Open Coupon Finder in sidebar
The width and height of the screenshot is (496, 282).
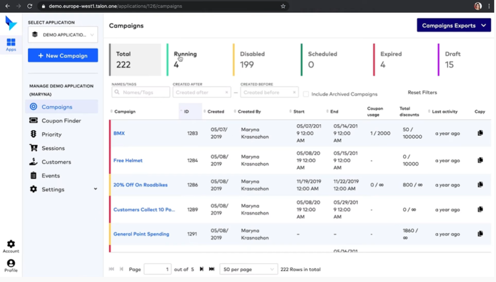click(x=61, y=120)
